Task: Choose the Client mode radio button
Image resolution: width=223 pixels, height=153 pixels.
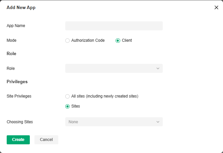Action: (x=118, y=40)
